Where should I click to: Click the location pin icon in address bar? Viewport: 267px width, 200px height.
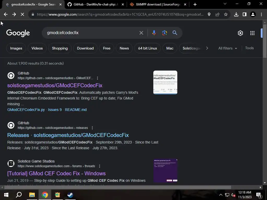(209, 15)
